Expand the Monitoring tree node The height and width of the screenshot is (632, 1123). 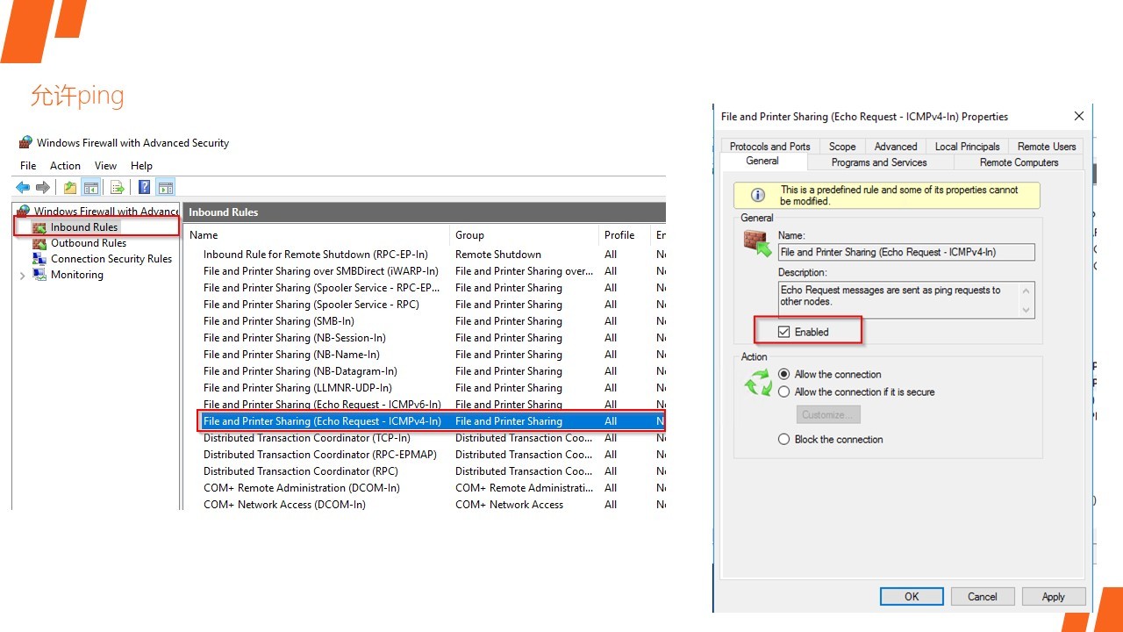pyautogui.click(x=22, y=276)
